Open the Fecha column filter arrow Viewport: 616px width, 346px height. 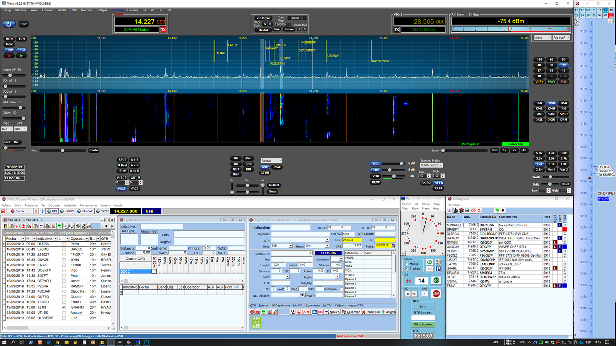[x=23, y=239]
